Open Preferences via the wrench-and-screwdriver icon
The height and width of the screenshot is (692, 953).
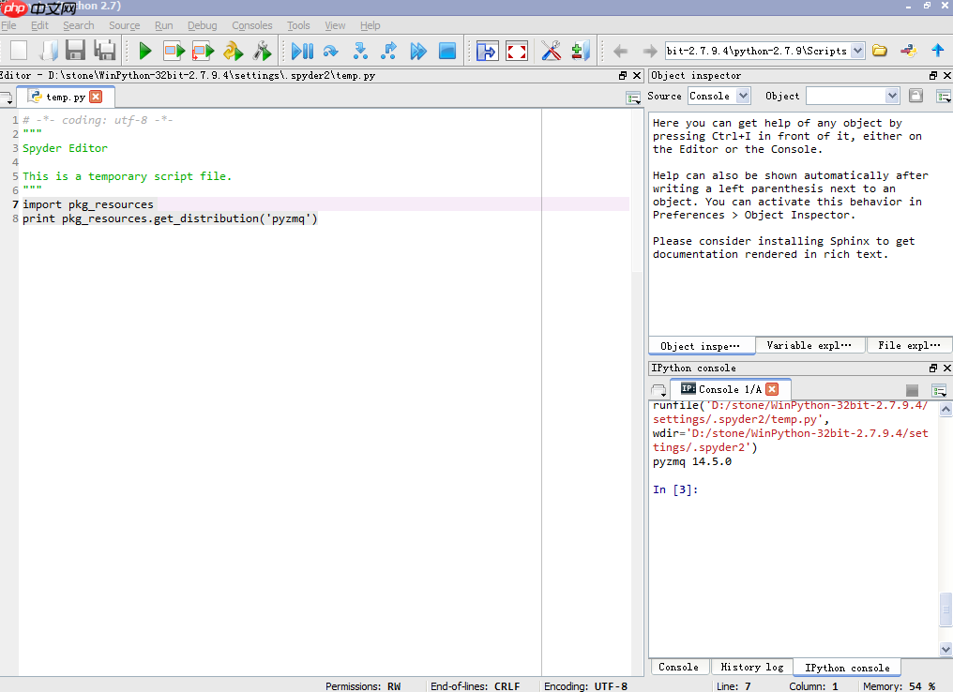551,51
